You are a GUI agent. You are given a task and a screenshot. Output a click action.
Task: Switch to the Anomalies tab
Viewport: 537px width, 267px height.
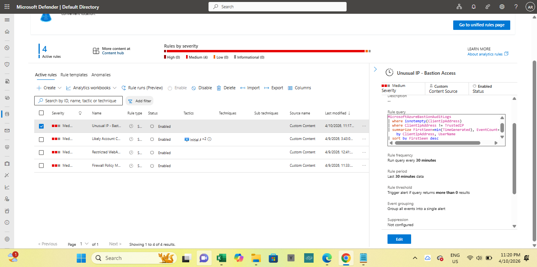[x=101, y=75]
